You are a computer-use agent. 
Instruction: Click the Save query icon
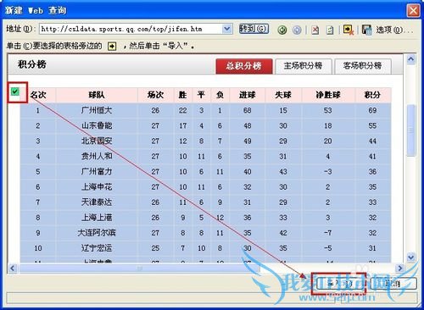pos(366,30)
